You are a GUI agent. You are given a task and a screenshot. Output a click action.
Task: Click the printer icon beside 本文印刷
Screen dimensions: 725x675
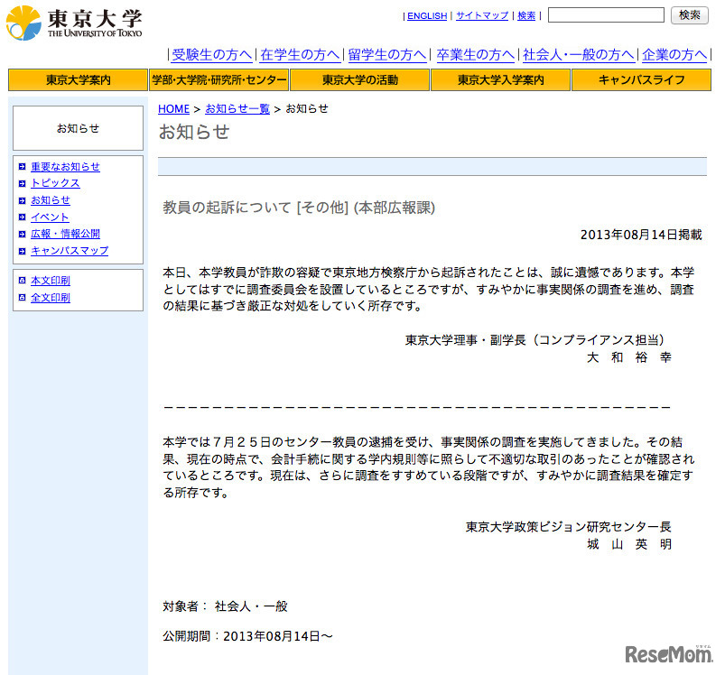pos(22,281)
